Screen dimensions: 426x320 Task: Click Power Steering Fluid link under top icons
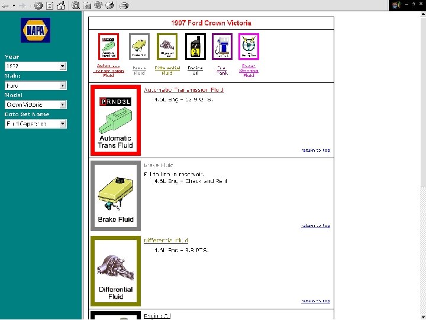tap(248, 71)
